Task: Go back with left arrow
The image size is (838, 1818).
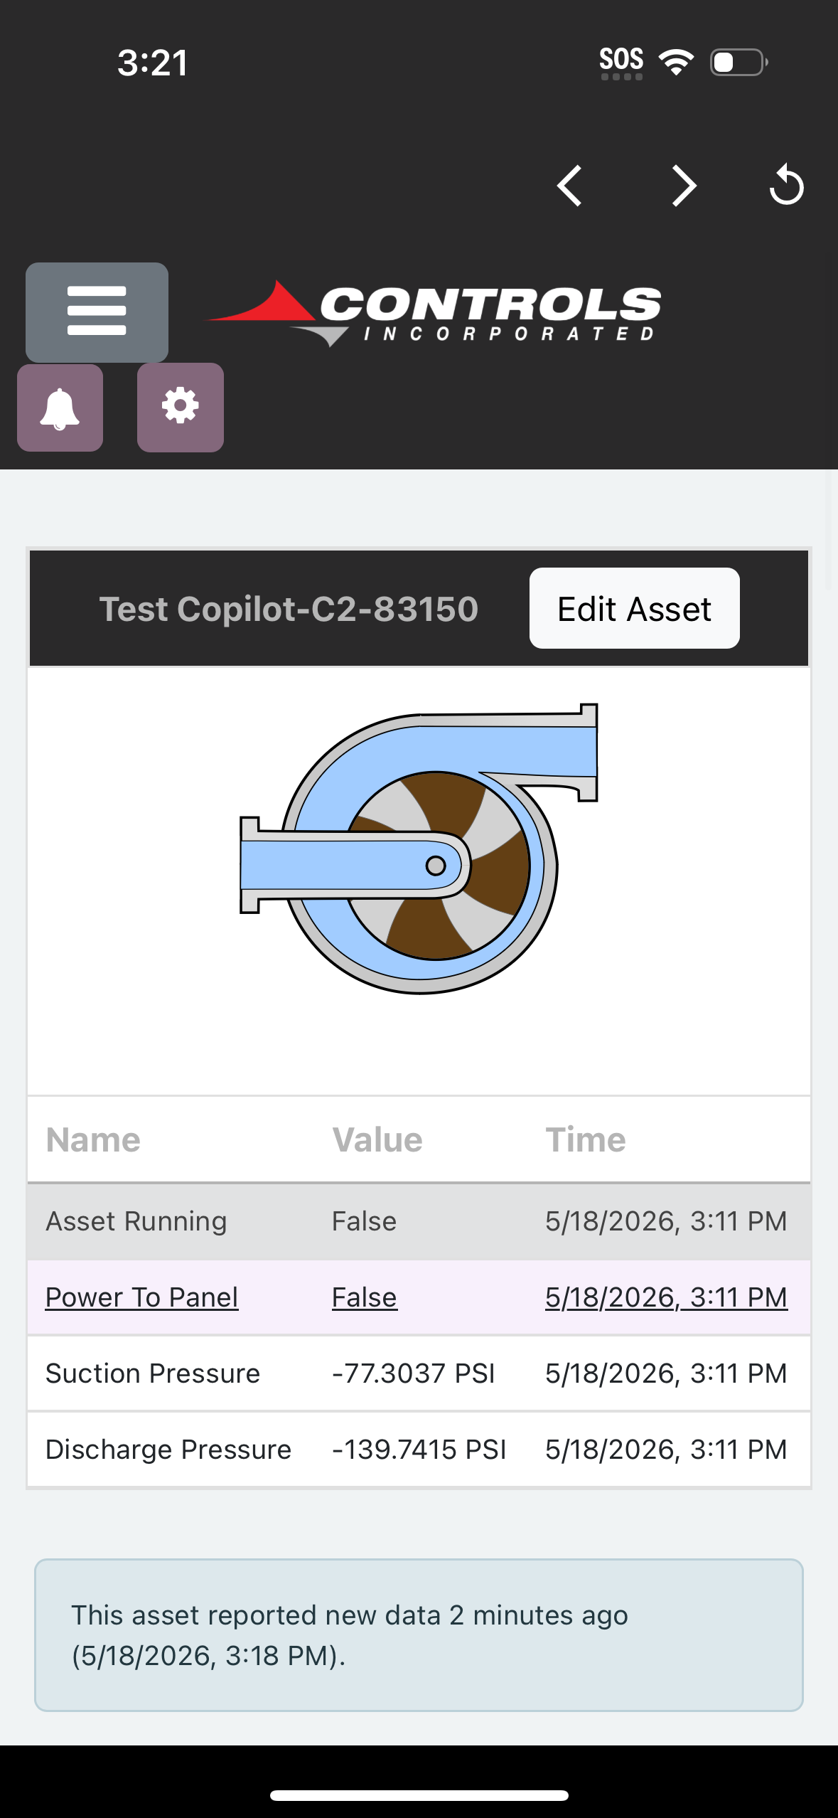Action: [x=569, y=186]
